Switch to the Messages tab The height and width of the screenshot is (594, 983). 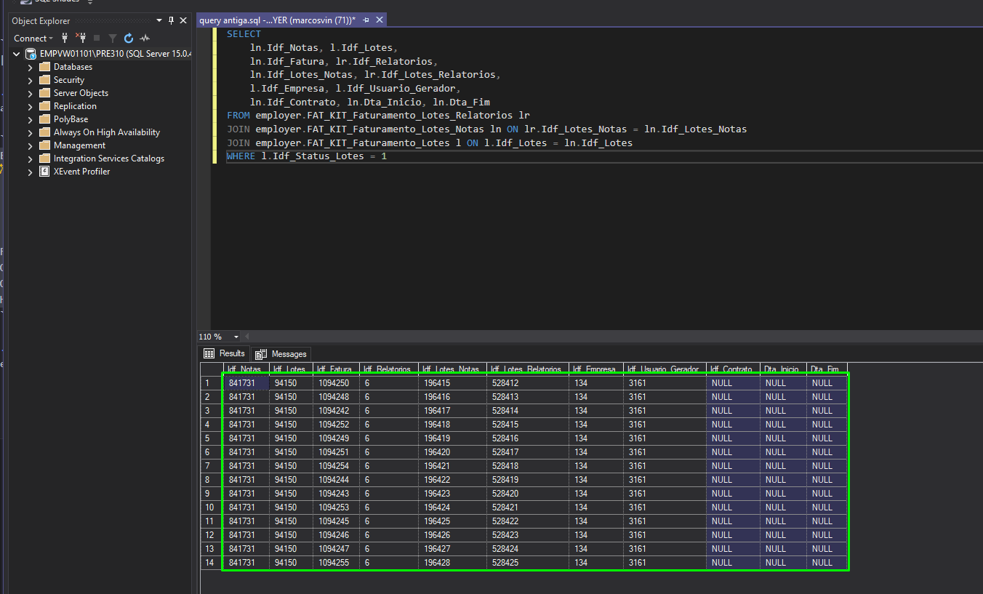point(281,353)
